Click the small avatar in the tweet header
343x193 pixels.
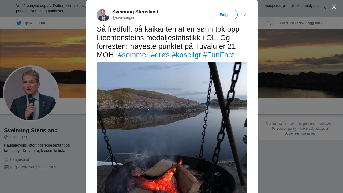click(103, 15)
